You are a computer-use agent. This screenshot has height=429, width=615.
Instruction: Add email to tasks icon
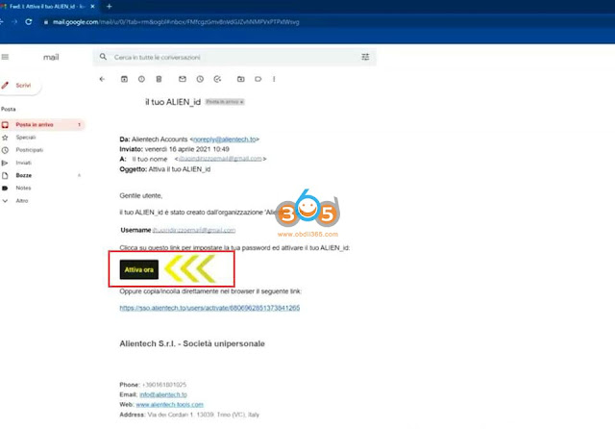point(217,79)
